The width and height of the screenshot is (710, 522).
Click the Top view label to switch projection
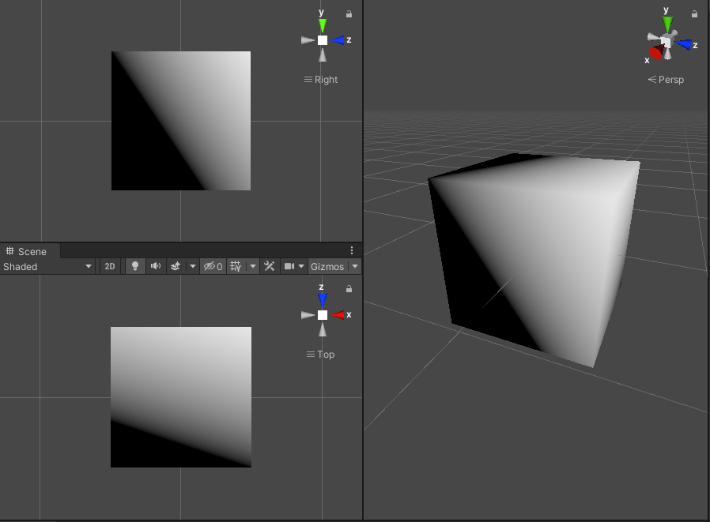(x=320, y=355)
